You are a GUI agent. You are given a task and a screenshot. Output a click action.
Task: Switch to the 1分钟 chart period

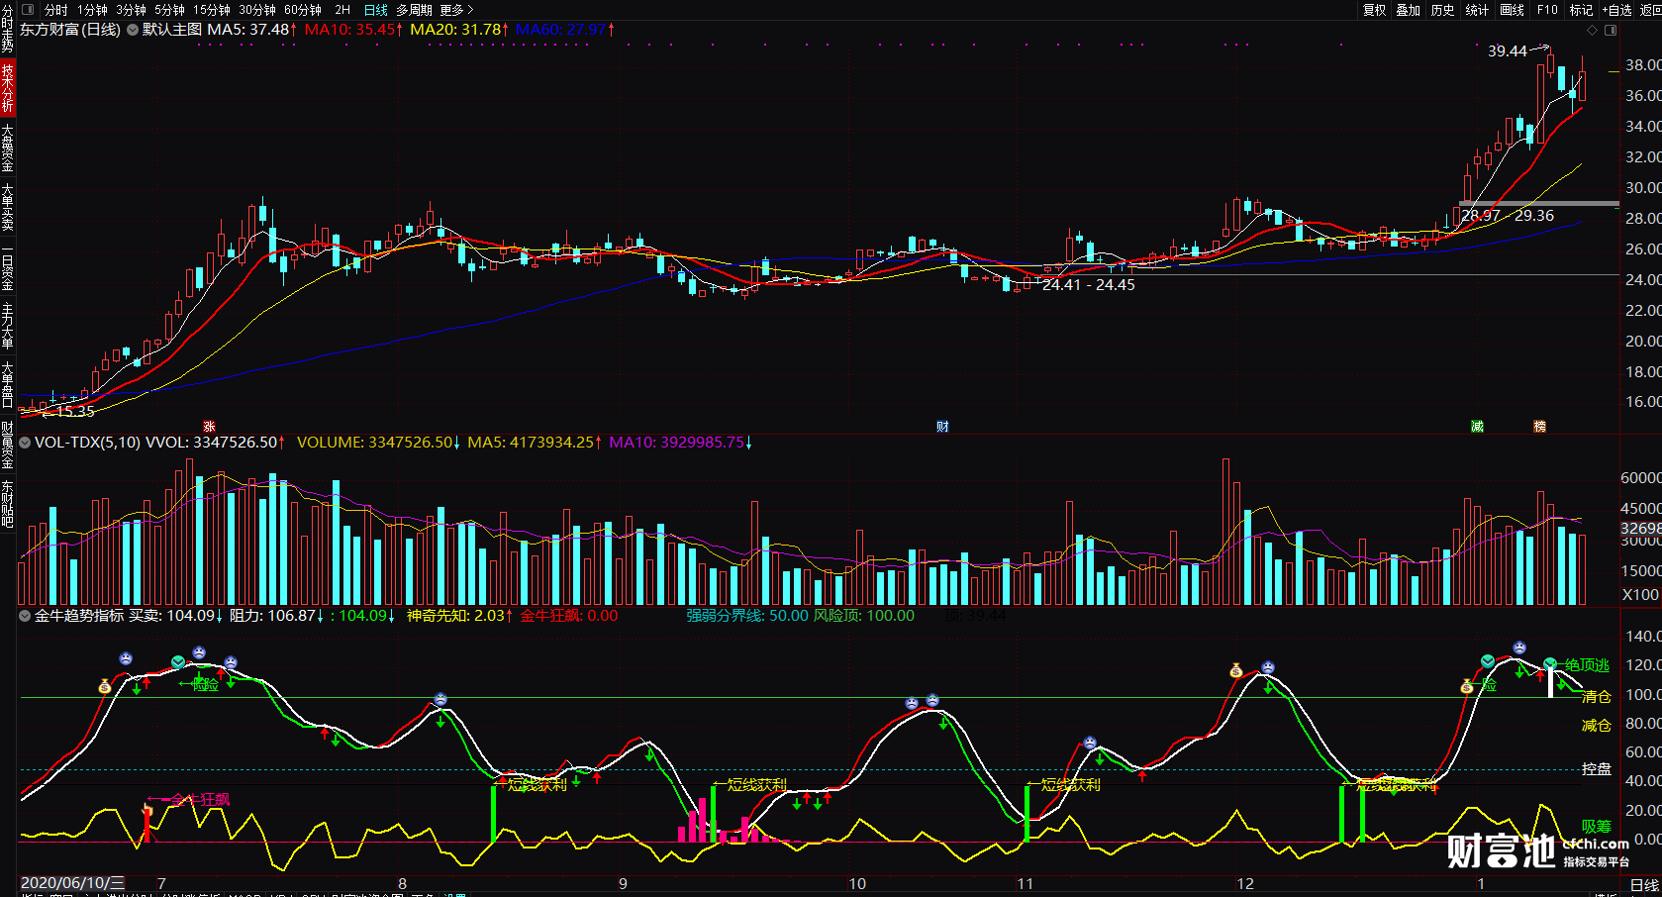(92, 10)
